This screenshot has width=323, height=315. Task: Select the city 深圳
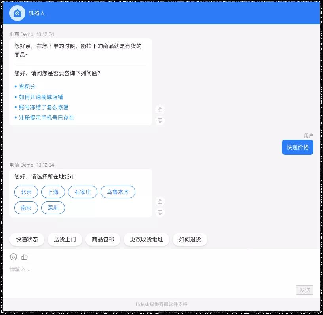53,208
